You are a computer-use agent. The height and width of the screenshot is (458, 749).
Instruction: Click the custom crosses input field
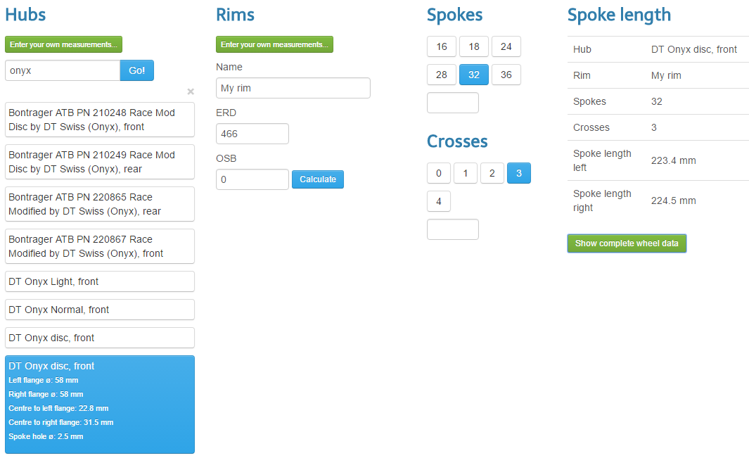(453, 229)
